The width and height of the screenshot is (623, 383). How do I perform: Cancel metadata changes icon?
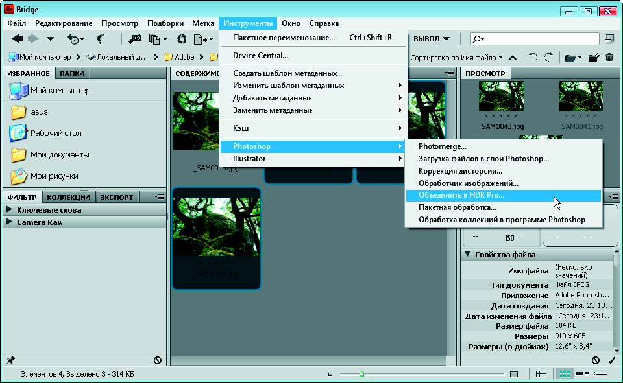coord(595,360)
